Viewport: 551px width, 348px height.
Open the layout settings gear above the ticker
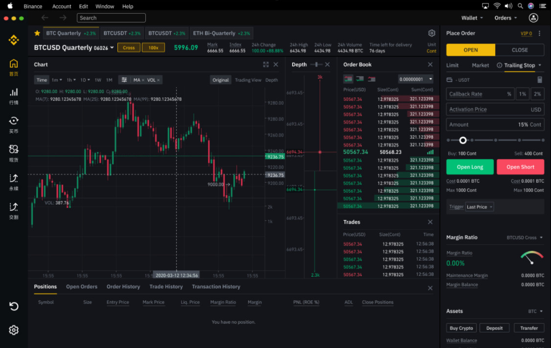click(x=432, y=33)
